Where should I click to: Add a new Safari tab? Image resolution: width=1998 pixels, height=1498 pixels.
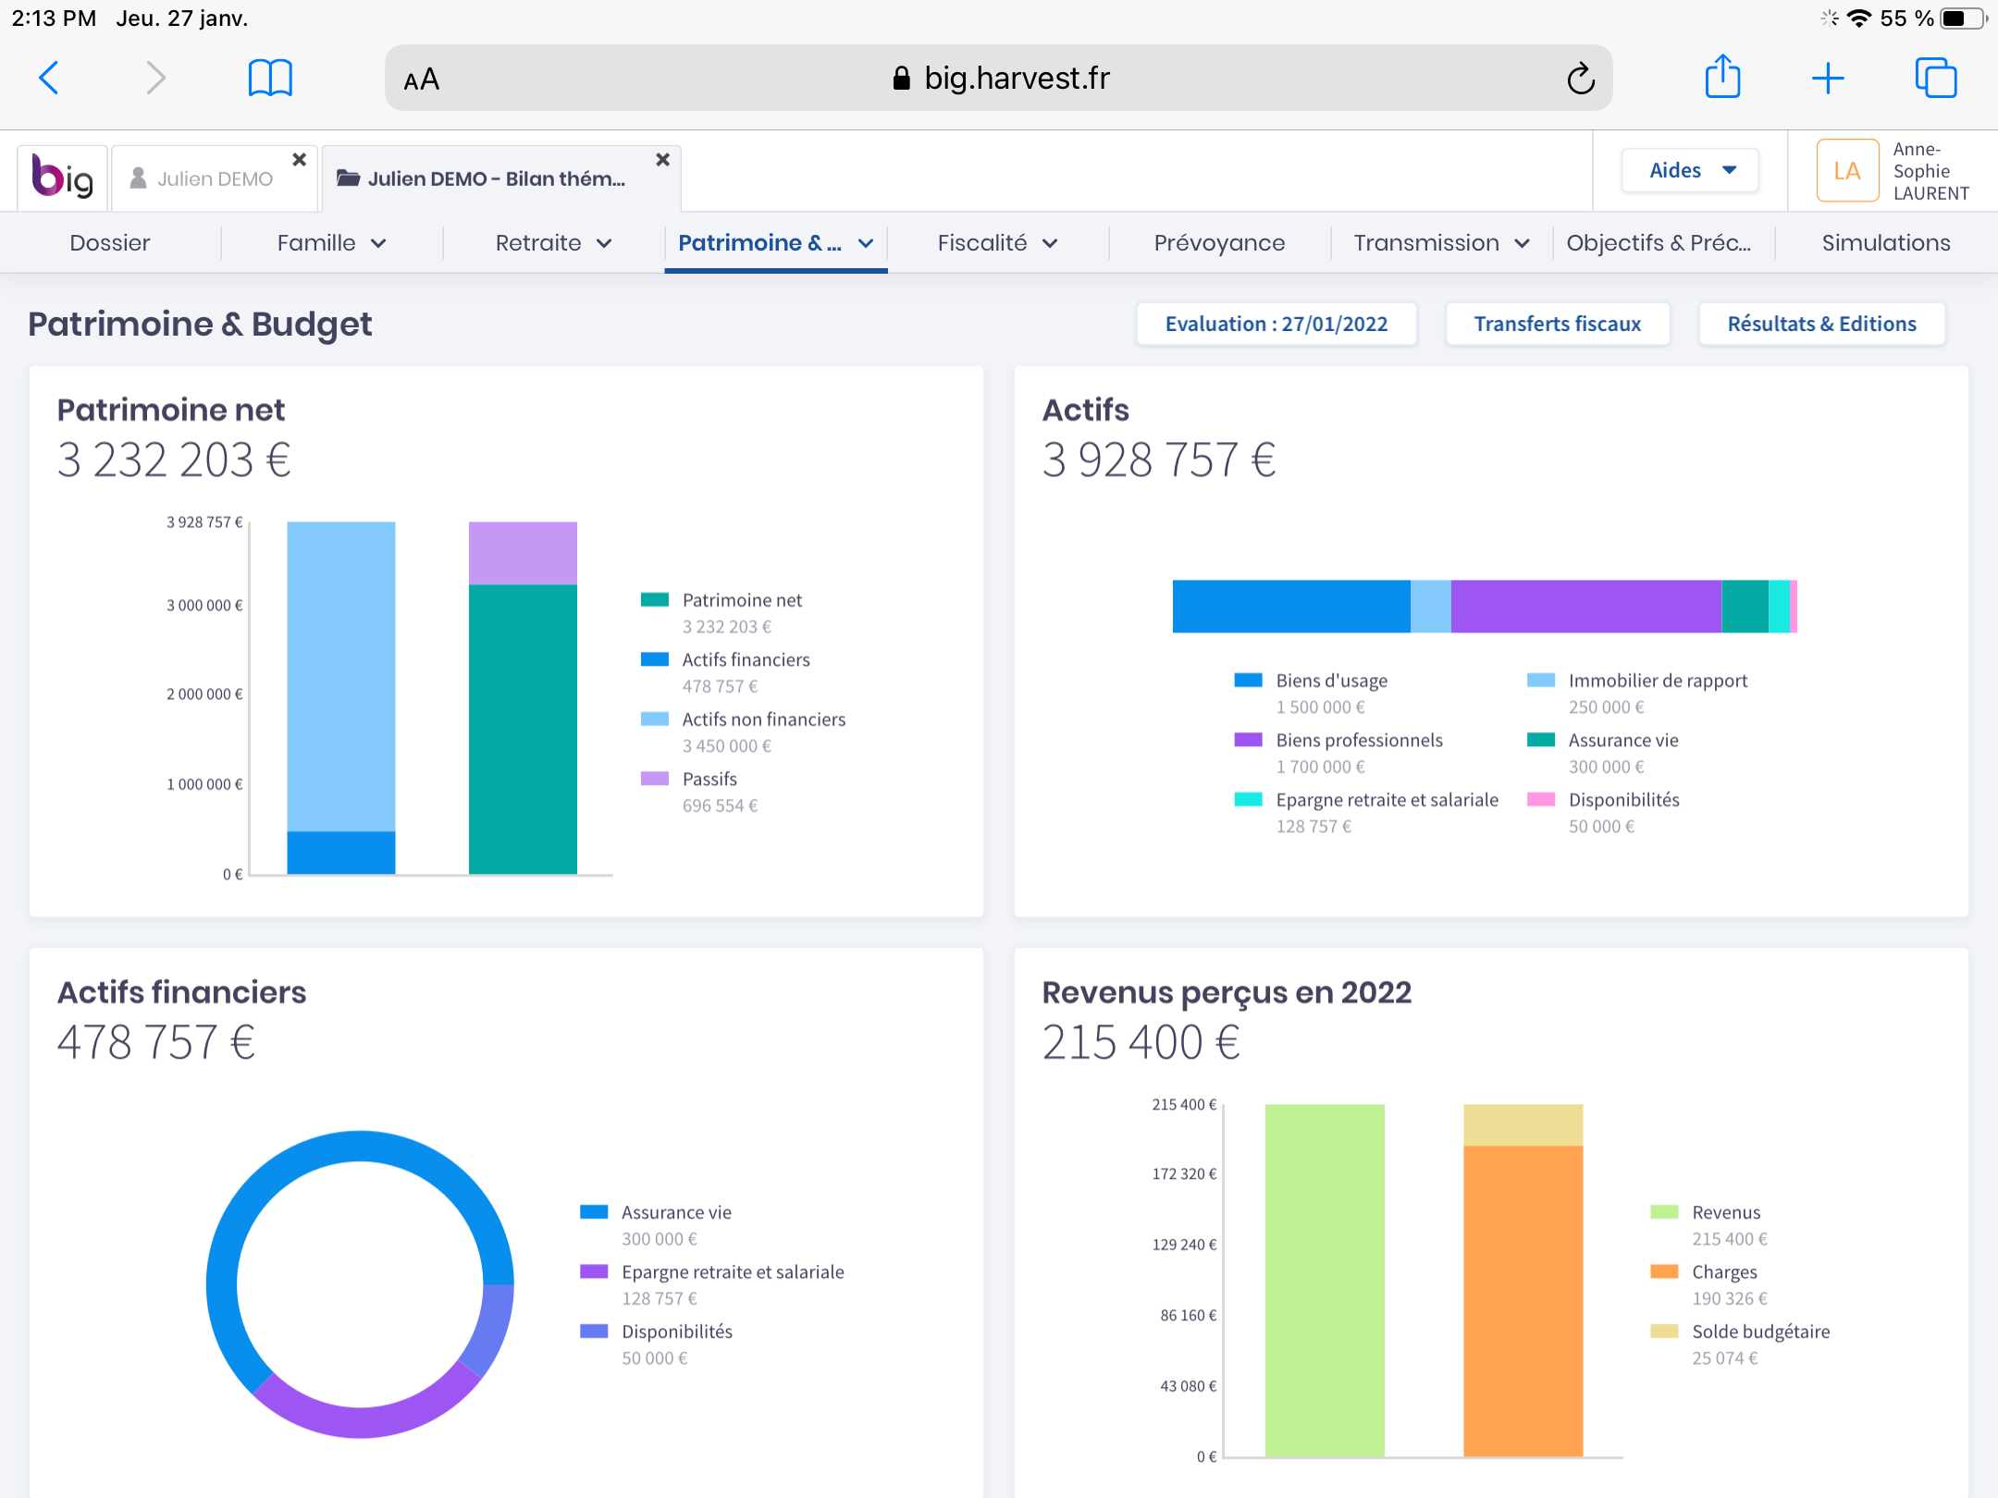tap(1828, 79)
